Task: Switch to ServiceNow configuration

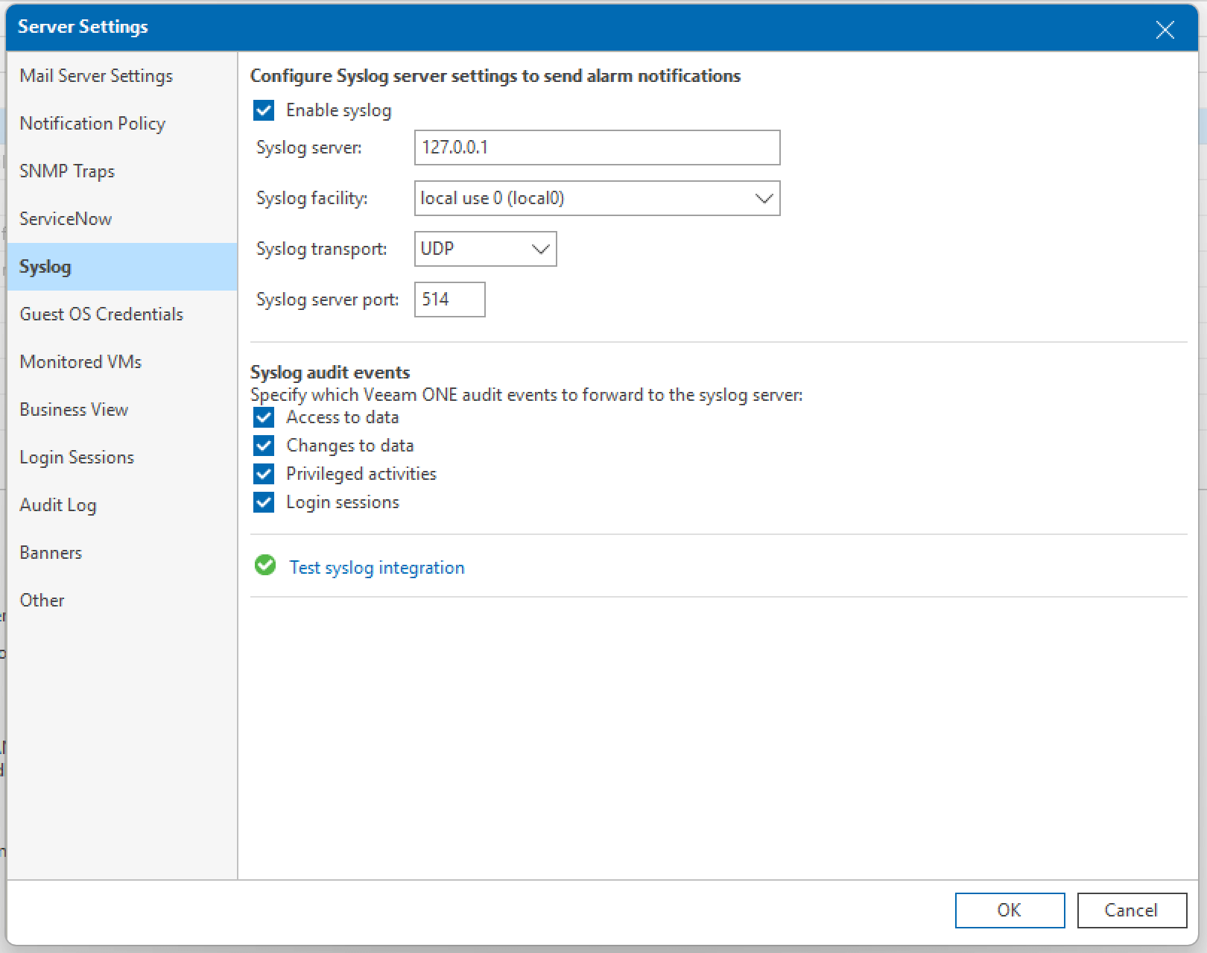Action: click(66, 218)
